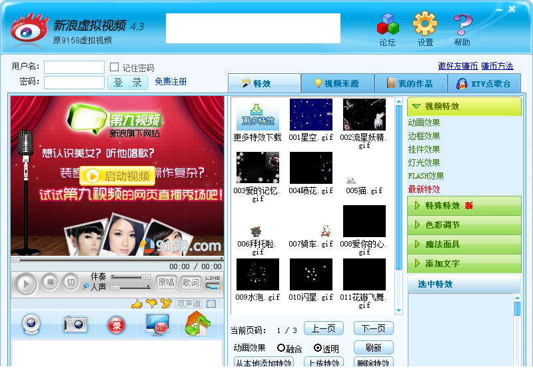Select newest effects (最新特效) category
This screenshot has height=381, width=533.
click(424, 189)
